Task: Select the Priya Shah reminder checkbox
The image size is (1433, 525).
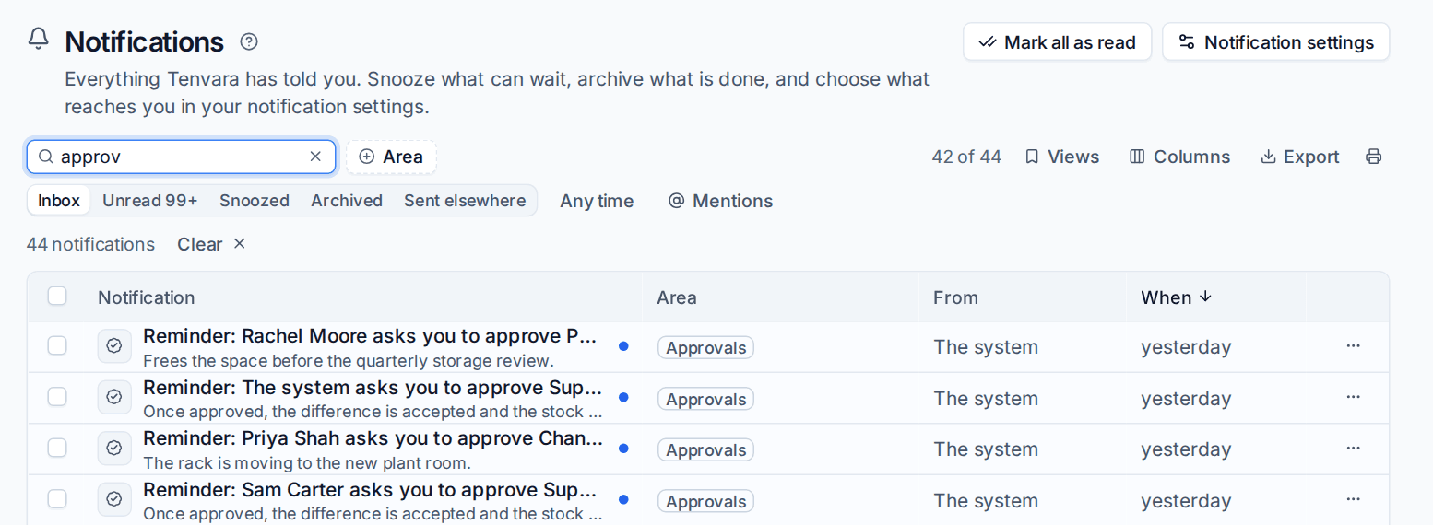Action: tap(57, 448)
